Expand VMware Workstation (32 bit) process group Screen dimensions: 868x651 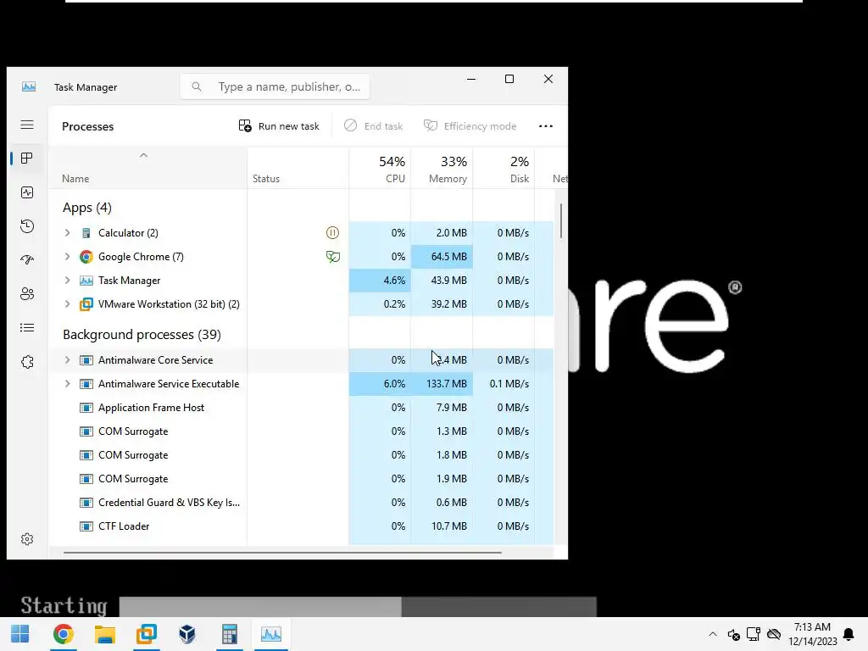click(x=67, y=304)
